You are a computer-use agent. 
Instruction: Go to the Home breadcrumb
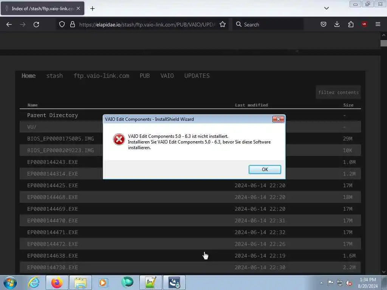[29, 76]
